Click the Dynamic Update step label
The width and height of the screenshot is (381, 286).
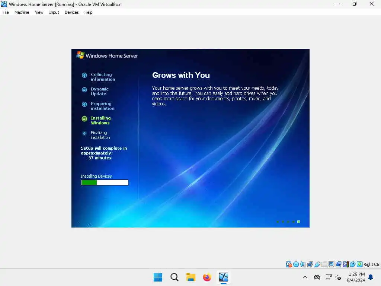point(100,92)
